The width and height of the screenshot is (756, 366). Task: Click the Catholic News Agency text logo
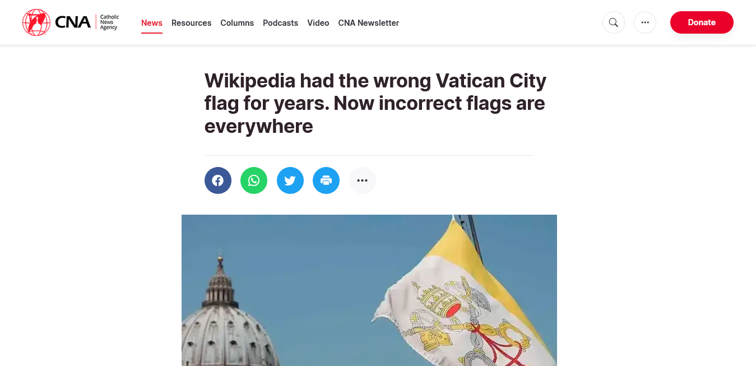[109, 22]
